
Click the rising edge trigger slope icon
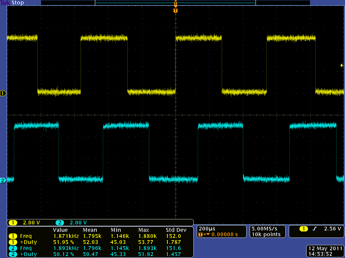tap(315, 229)
